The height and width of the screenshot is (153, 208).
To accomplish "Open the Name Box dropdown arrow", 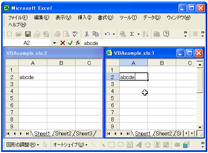I will point(55,43).
